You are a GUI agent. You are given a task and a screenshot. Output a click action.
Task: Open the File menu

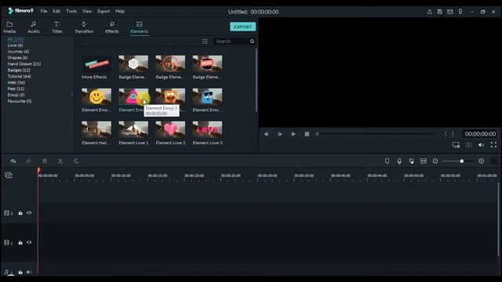[x=44, y=11]
